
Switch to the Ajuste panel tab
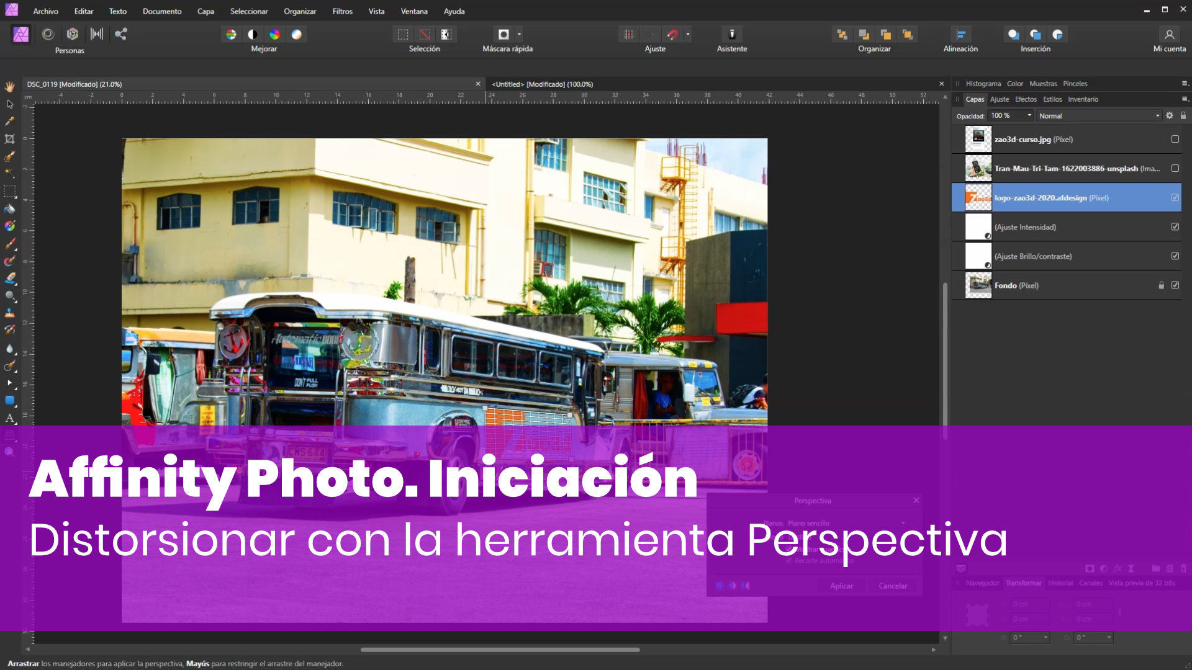[1000, 99]
